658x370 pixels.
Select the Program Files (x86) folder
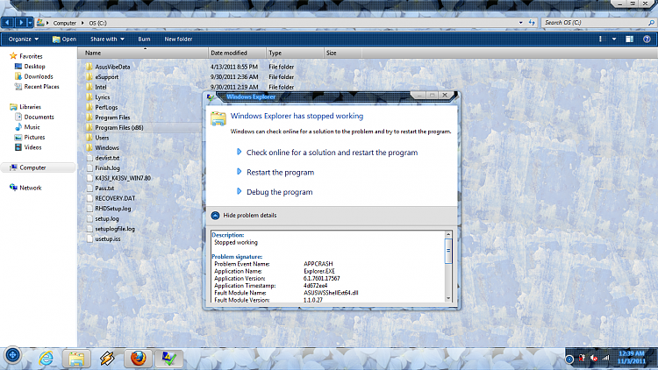(115, 127)
